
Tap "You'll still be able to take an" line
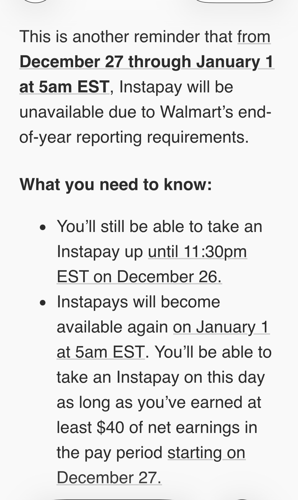pos(160,226)
